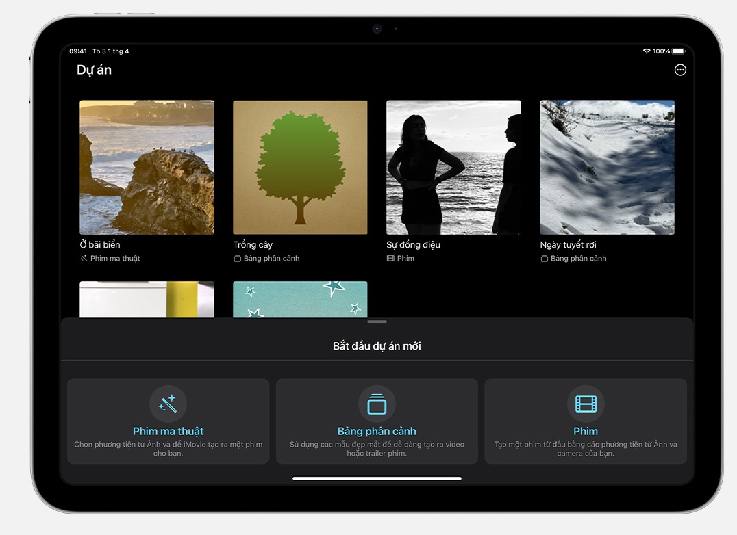The image size is (737, 535).
Task: Open the Ngày tuyết rơi snow project
Action: pos(607,168)
